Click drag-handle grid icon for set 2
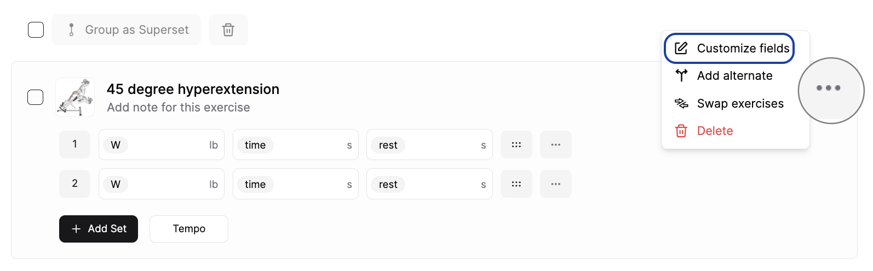Screen dimensions: 873x271 coord(516,184)
